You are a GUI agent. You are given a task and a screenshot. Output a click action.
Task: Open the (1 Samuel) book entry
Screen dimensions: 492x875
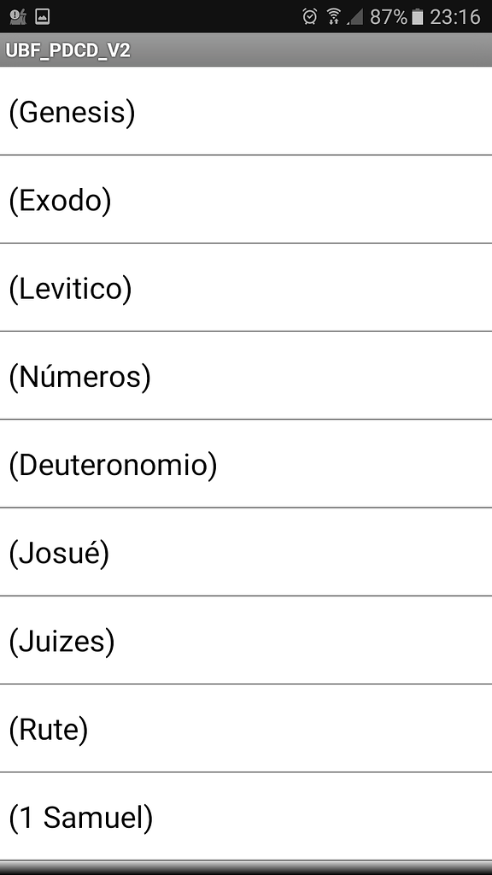(x=246, y=816)
